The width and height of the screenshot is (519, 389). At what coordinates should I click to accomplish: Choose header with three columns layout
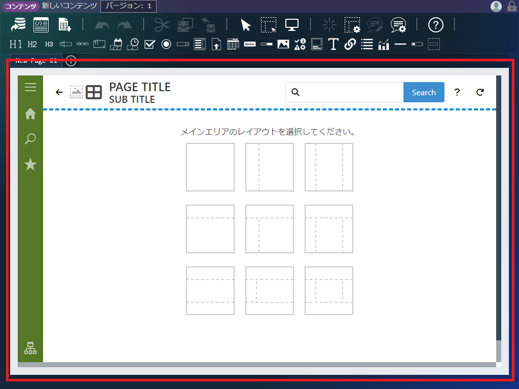point(328,229)
